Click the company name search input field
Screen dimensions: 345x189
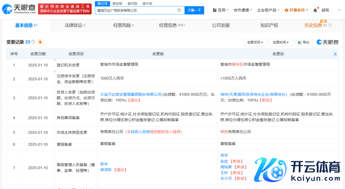[136, 10]
